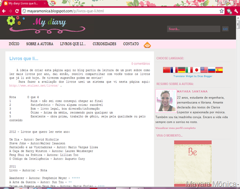
Task: Open the CURIOSIDADES menu item
Action: tap(104, 44)
